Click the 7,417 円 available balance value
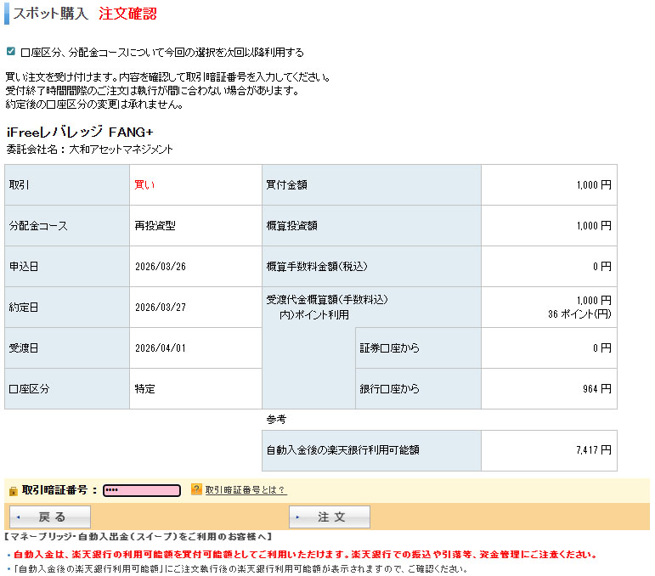Screen dimensions: 655x576 click(x=593, y=450)
